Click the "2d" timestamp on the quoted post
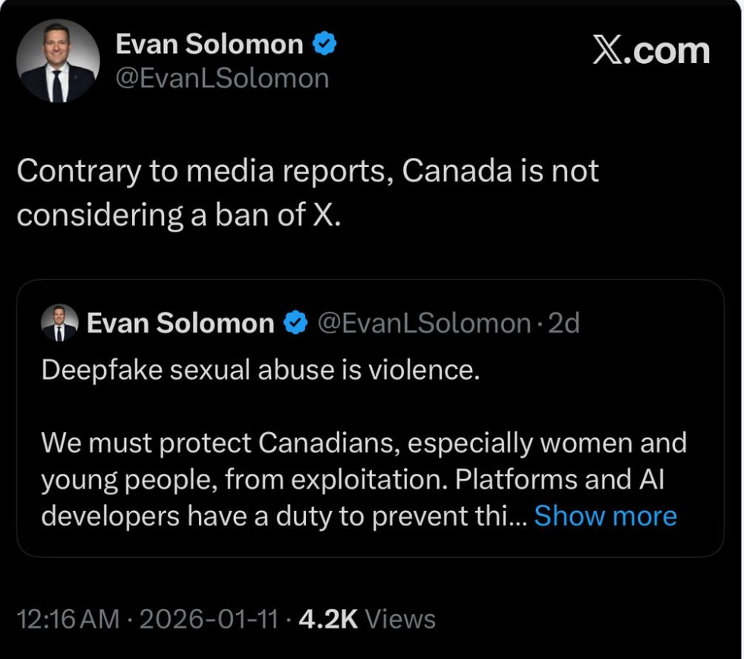Screen dimensions: 744x659 [563, 324]
